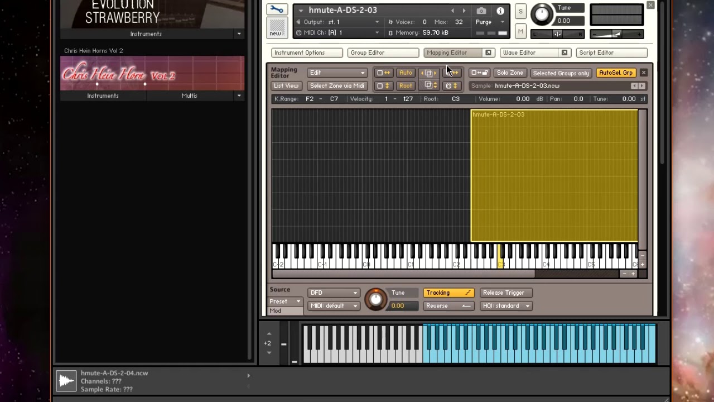
Task: Switch to the Mapping Editor tab
Action: click(453, 52)
